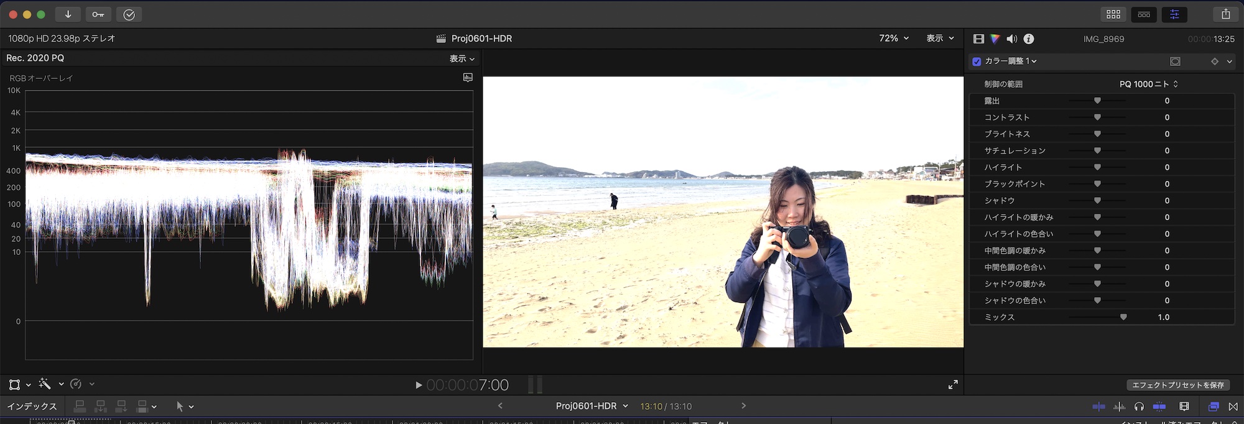Open the video inspector filmstrip icon
Image resolution: width=1244 pixels, height=424 pixels.
(978, 39)
